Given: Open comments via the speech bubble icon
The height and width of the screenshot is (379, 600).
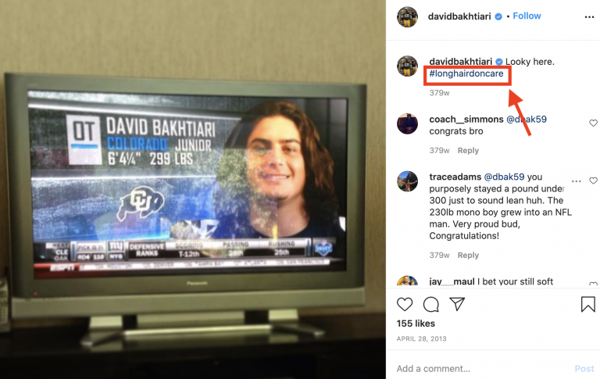Looking at the screenshot, I should tap(431, 304).
